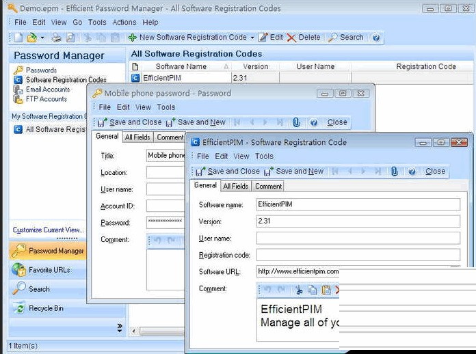Click Customize Current View link
Screen dimensions: 476x354
[49, 230]
